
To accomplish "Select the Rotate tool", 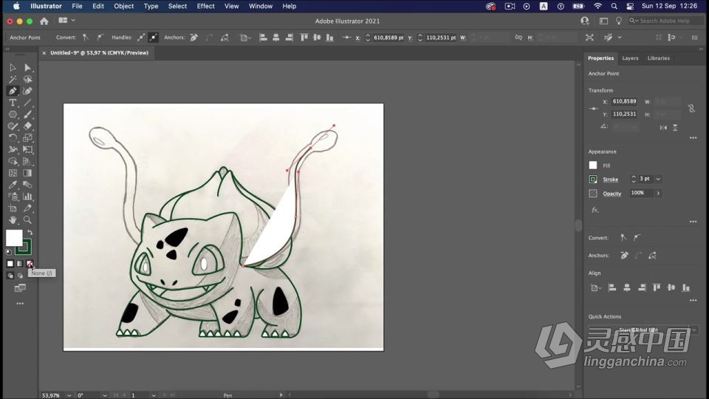I will (x=13, y=138).
